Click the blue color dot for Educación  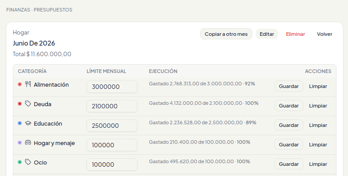[20, 123]
